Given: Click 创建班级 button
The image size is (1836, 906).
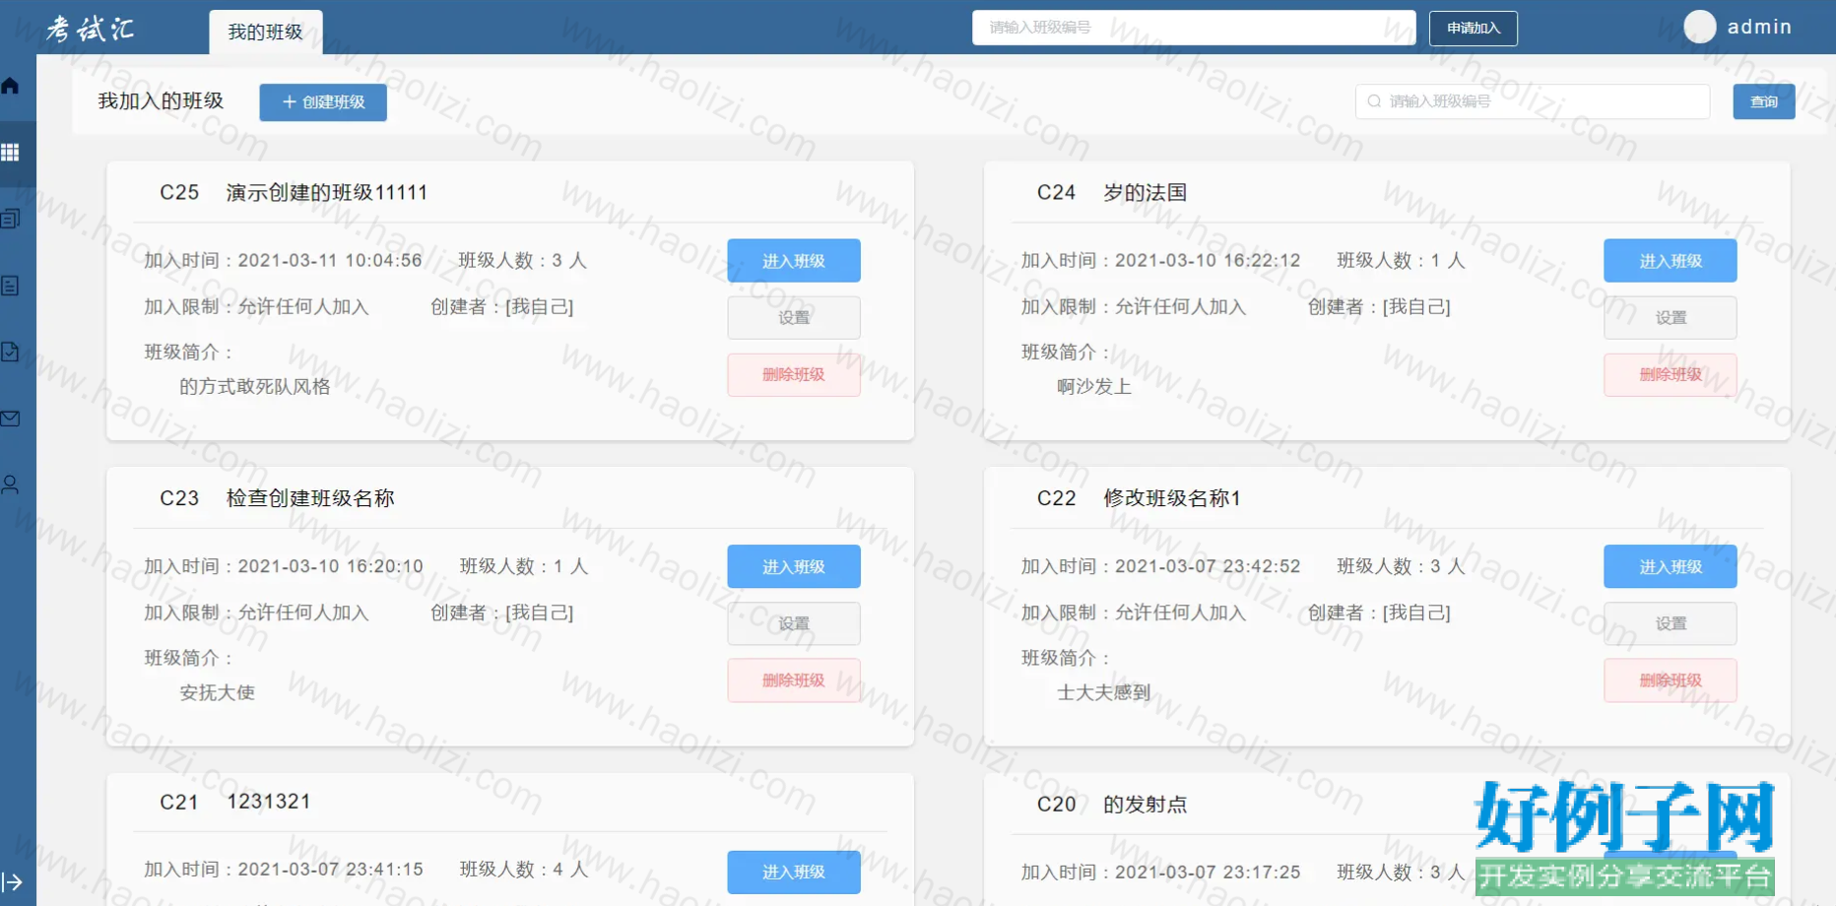Looking at the screenshot, I should pos(323,102).
